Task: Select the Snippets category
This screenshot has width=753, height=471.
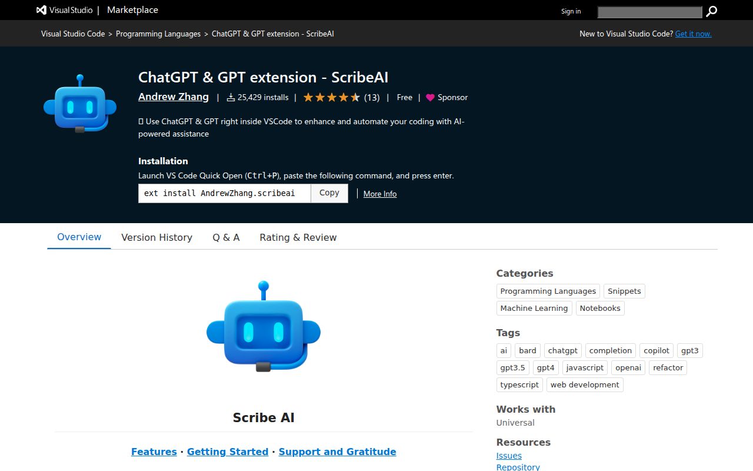Action: pyautogui.click(x=624, y=291)
